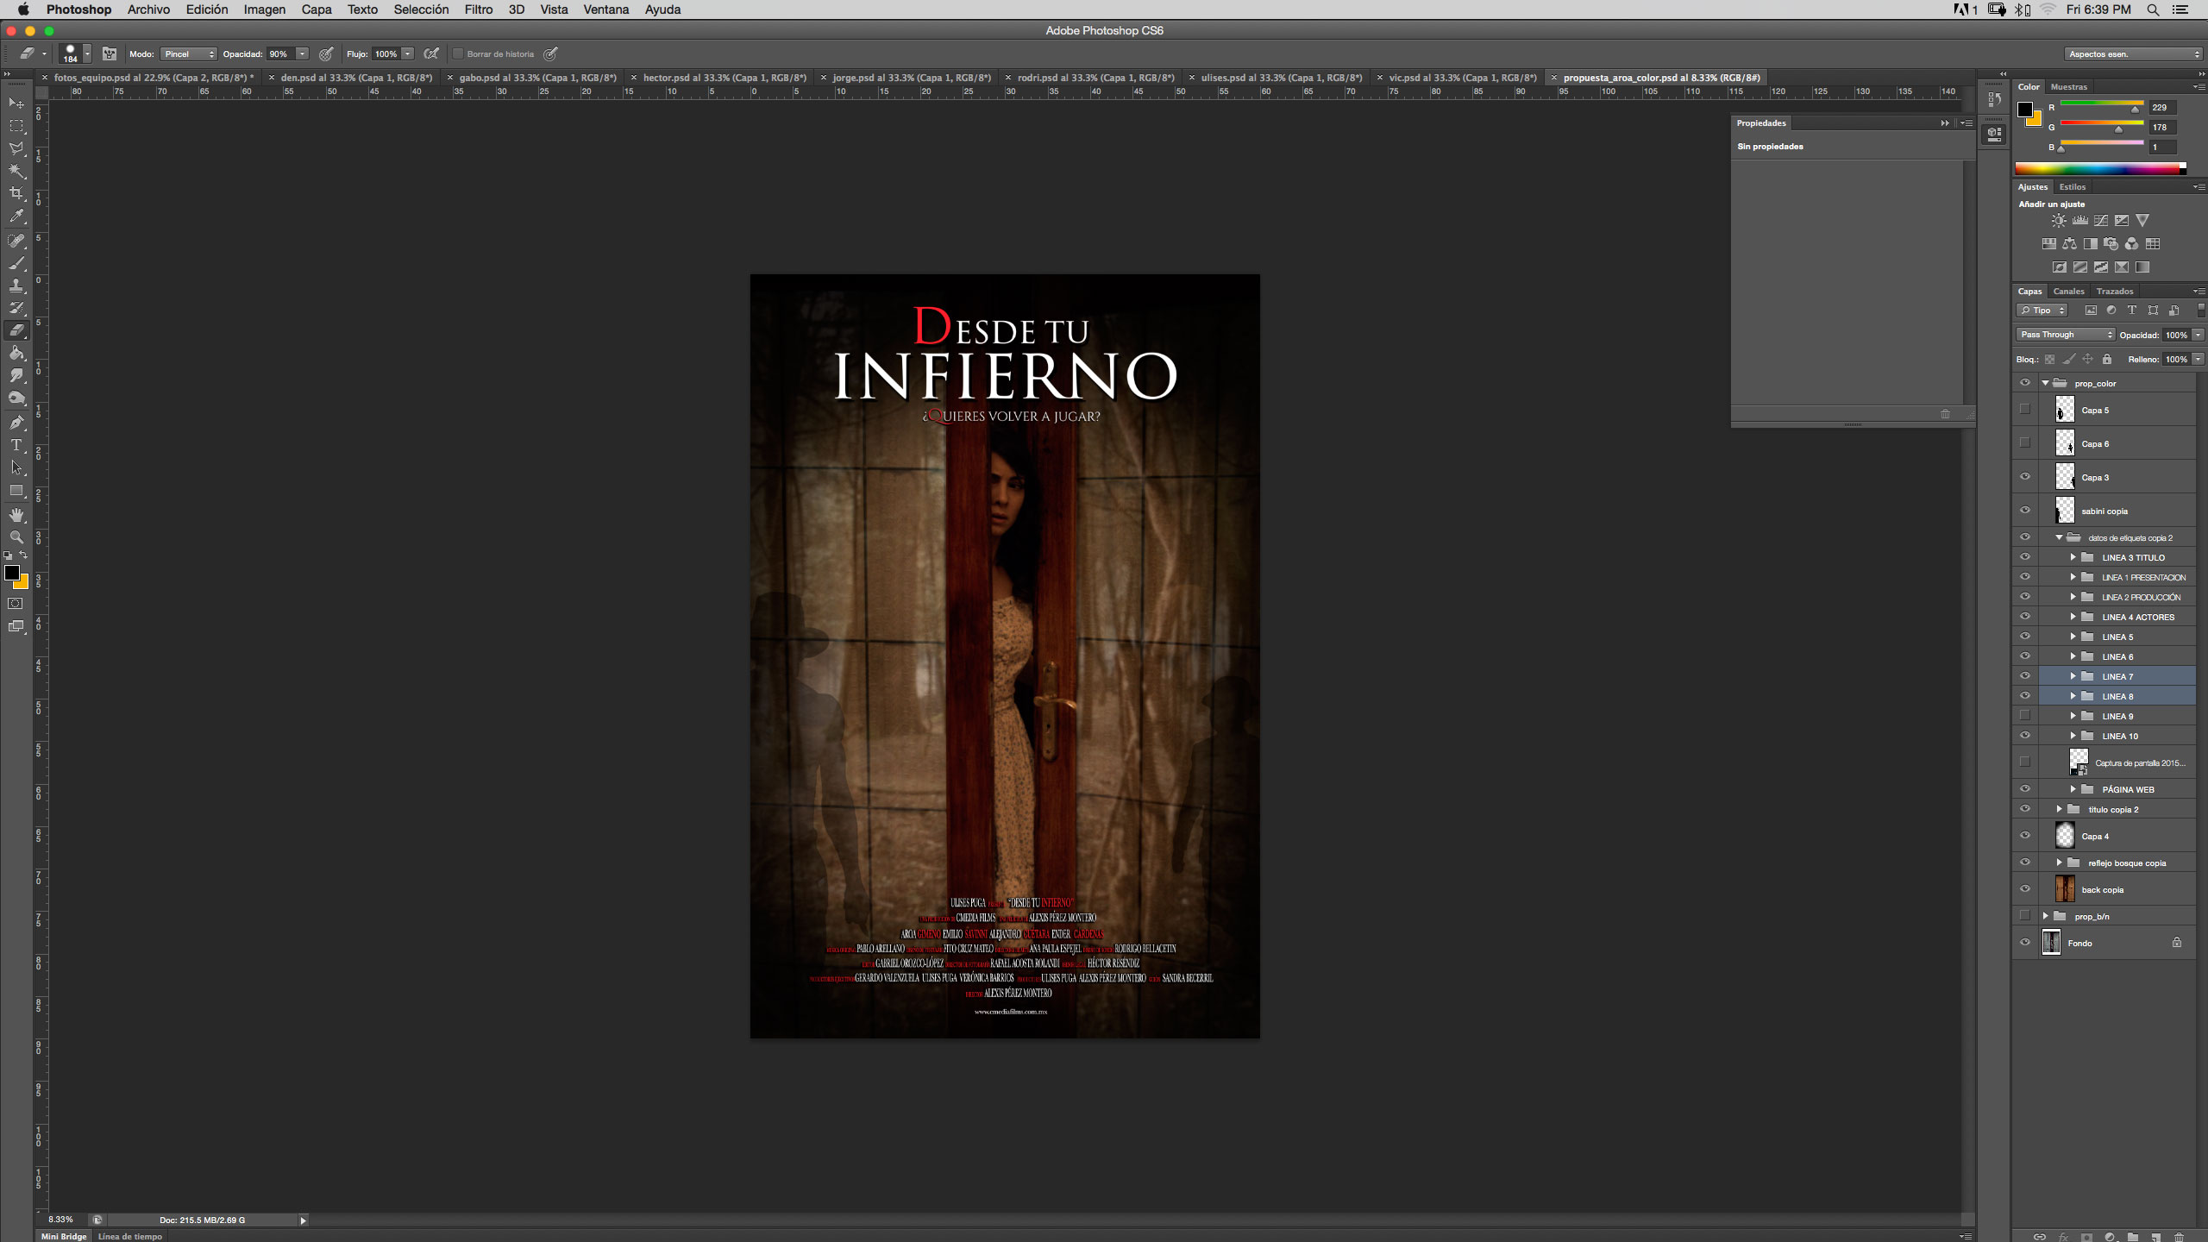Expand the PÁGINA WEB group

coord(2073,790)
